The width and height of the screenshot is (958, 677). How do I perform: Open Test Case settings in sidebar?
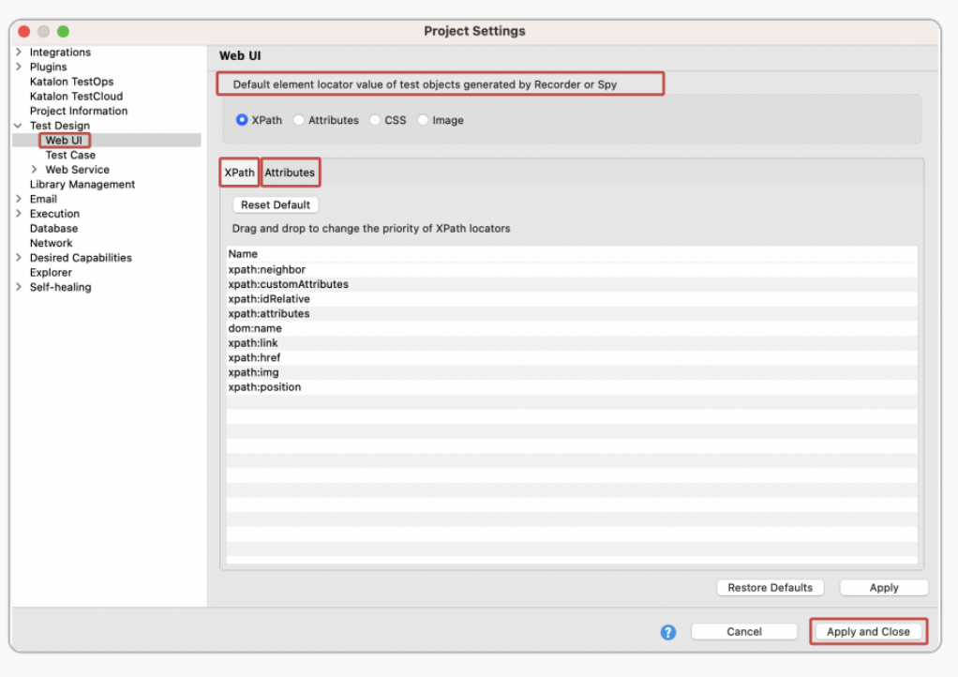coord(68,155)
